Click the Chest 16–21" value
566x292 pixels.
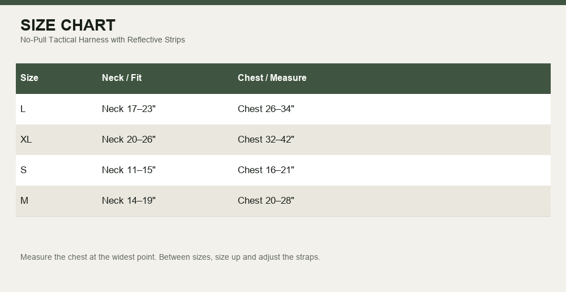click(266, 170)
